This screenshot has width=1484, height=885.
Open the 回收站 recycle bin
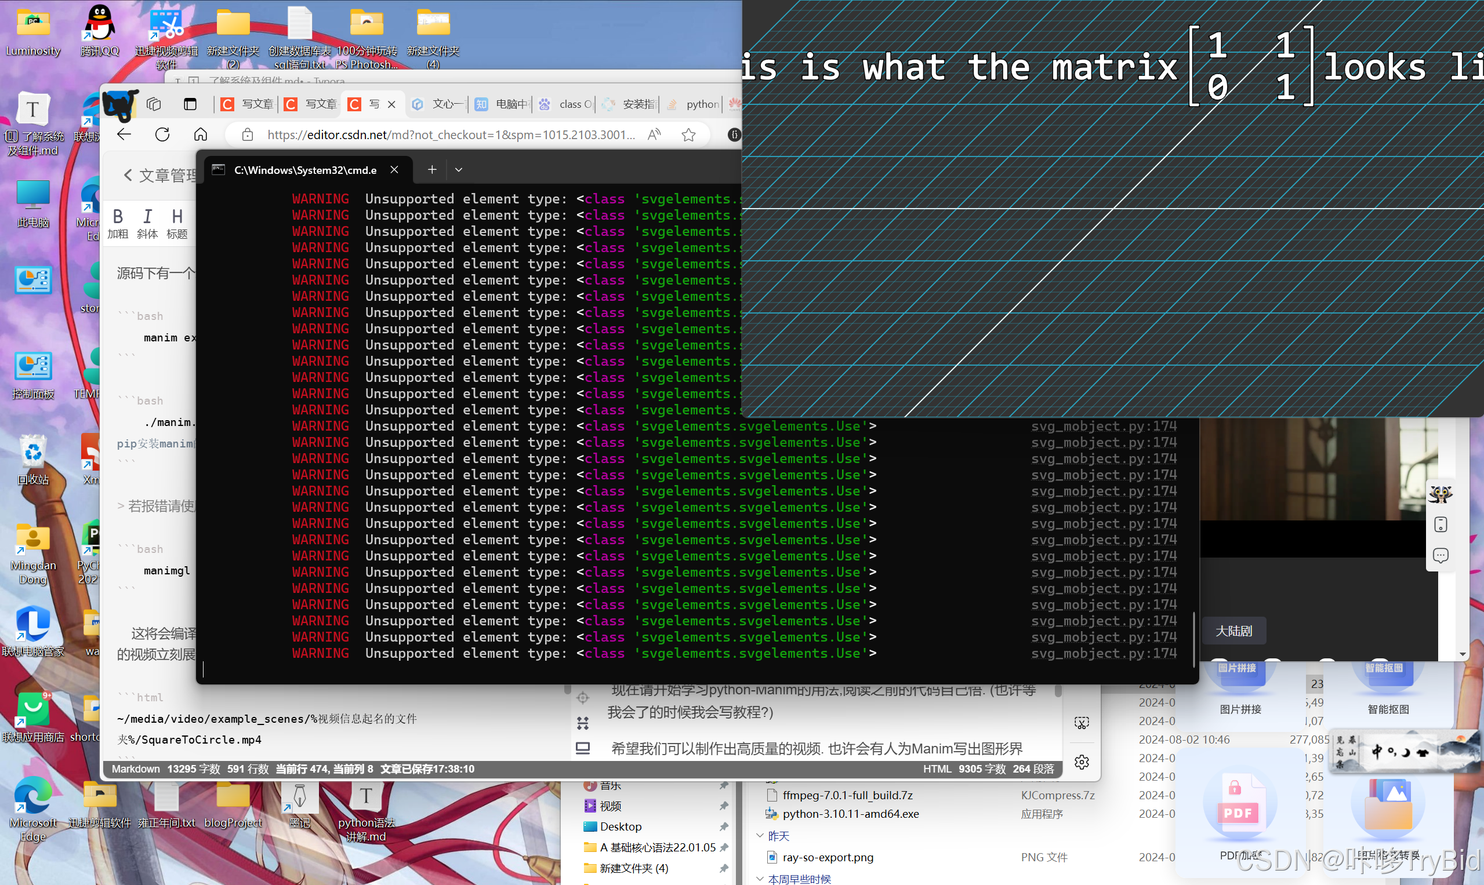click(33, 460)
